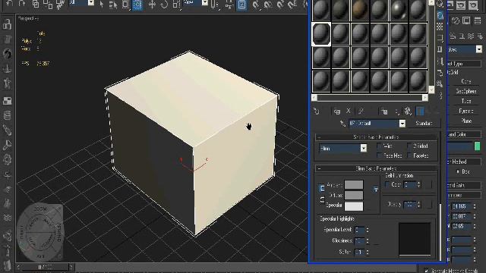Click the Soften value field
The height and width of the screenshot is (273, 486).
coord(359,253)
